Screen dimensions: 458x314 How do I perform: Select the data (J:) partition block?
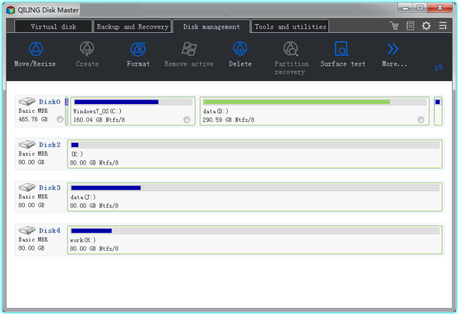(255, 197)
